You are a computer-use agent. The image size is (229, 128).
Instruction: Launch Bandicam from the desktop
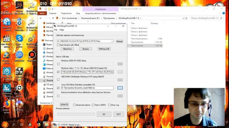[x=32, y=56]
